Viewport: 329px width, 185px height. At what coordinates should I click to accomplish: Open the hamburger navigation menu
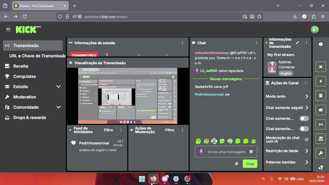pyautogui.click(x=8, y=30)
